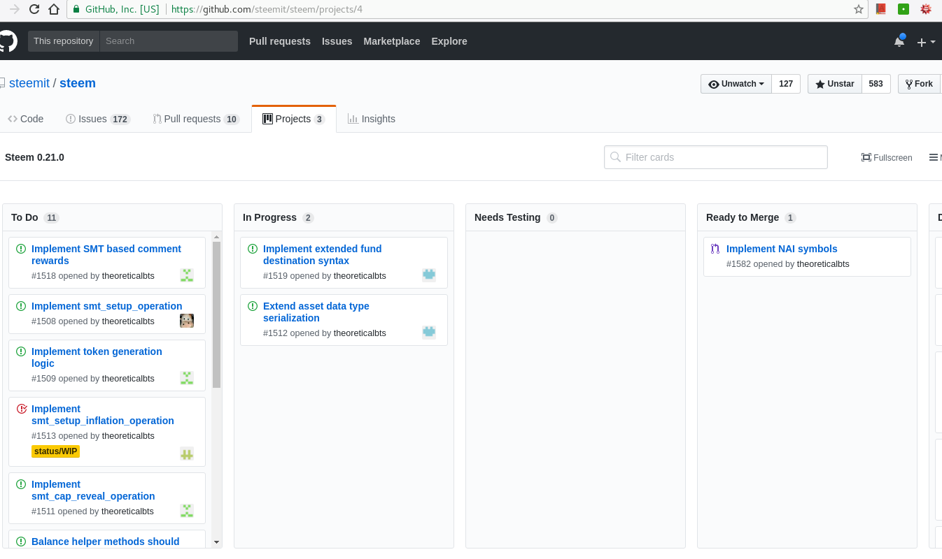Open Explore in top navigation
This screenshot has width=942, height=559.
[449, 41]
